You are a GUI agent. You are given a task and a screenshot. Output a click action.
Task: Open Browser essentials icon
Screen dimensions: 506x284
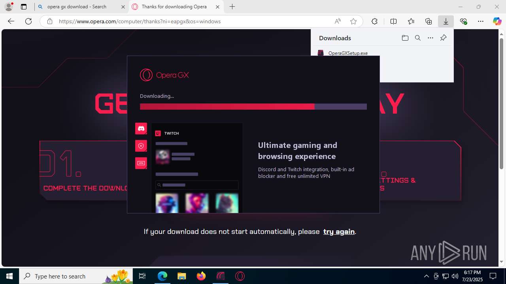click(463, 21)
